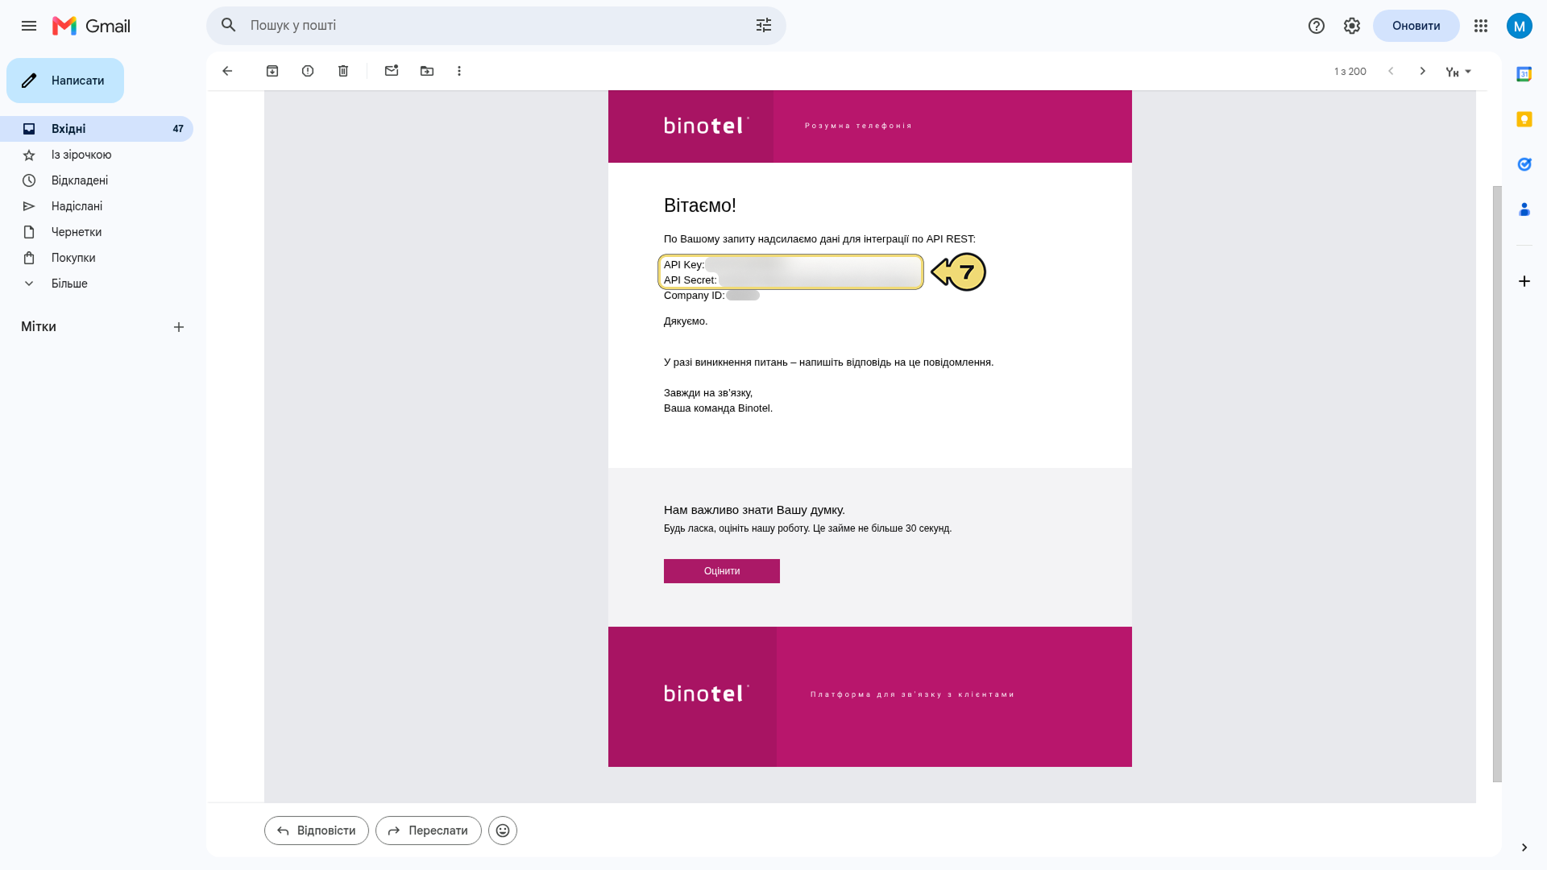Click the 'Вітаємо!' heading
This screenshot has width=1547, height=870.
coord(700,205)
